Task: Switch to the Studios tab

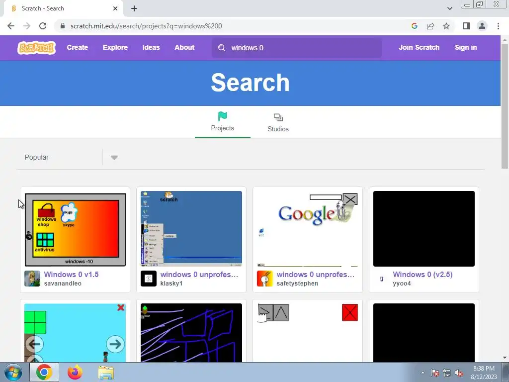Action: pyautogui.click(x=278, y=122)
